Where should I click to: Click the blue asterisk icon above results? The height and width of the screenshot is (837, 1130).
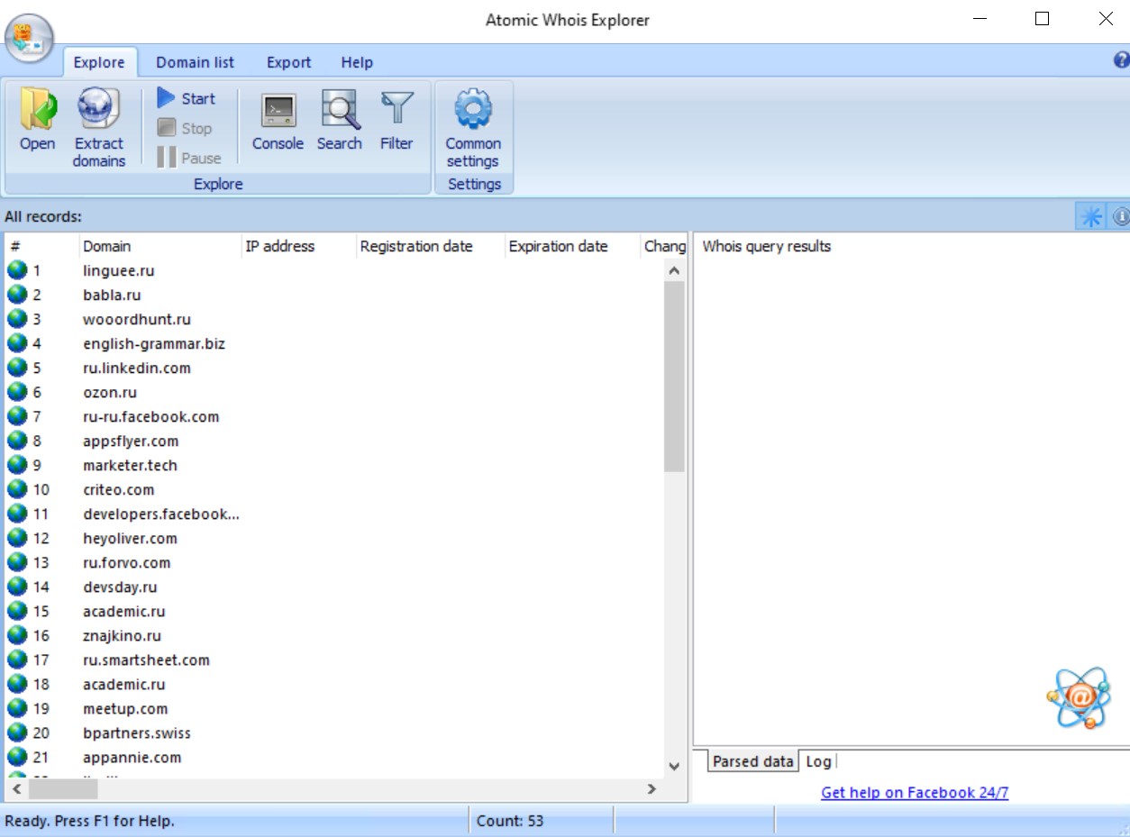point(1090,215)
